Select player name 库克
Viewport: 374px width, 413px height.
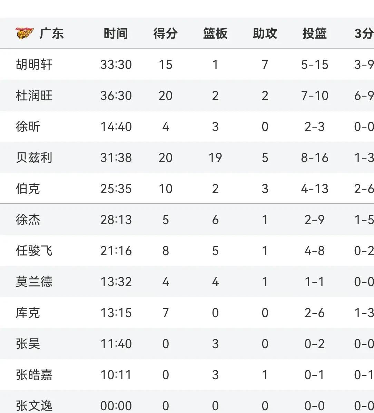[28, 313]
